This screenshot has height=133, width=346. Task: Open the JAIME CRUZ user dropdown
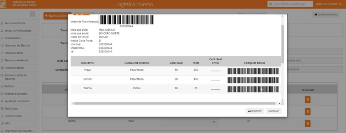click(329, 4)
